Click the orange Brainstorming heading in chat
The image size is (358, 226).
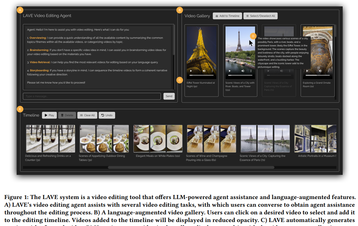(39, 50)
